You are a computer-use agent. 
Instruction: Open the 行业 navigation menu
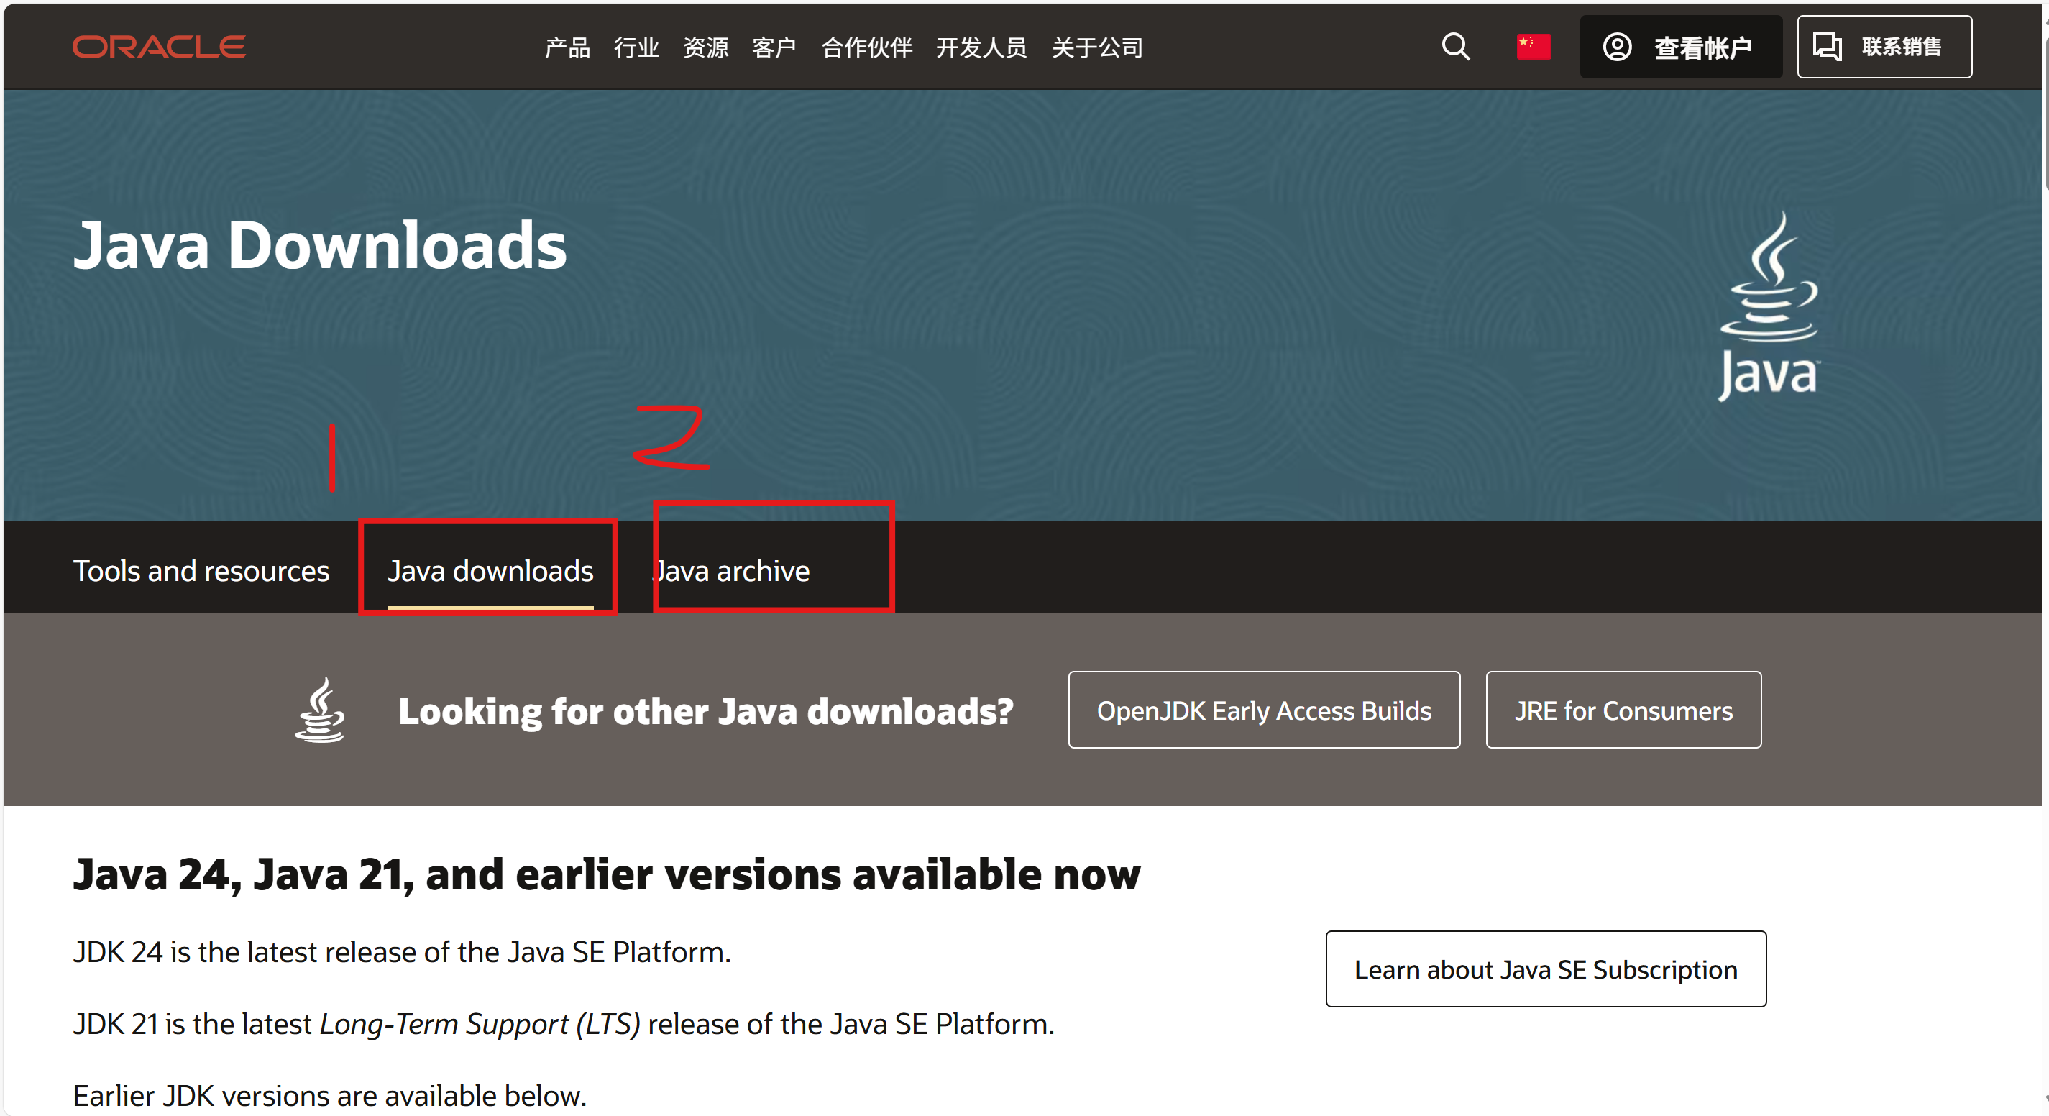pos(636,47)
